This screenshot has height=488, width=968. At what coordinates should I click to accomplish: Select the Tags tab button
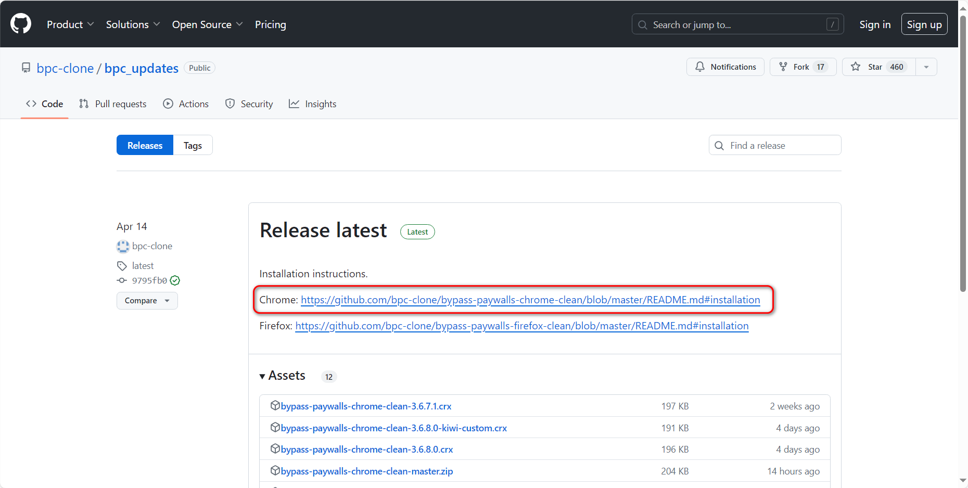[193, 145]
